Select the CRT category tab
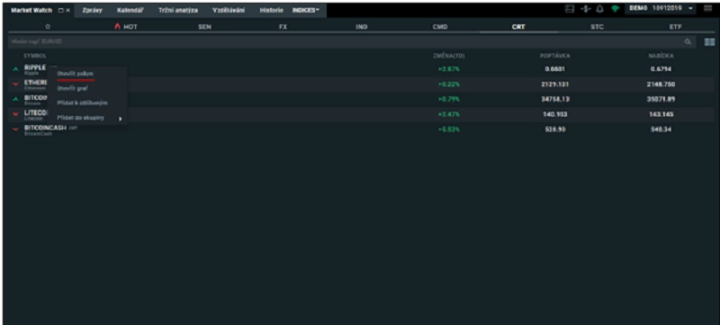720x325 pixels. (x=518, y=27)
